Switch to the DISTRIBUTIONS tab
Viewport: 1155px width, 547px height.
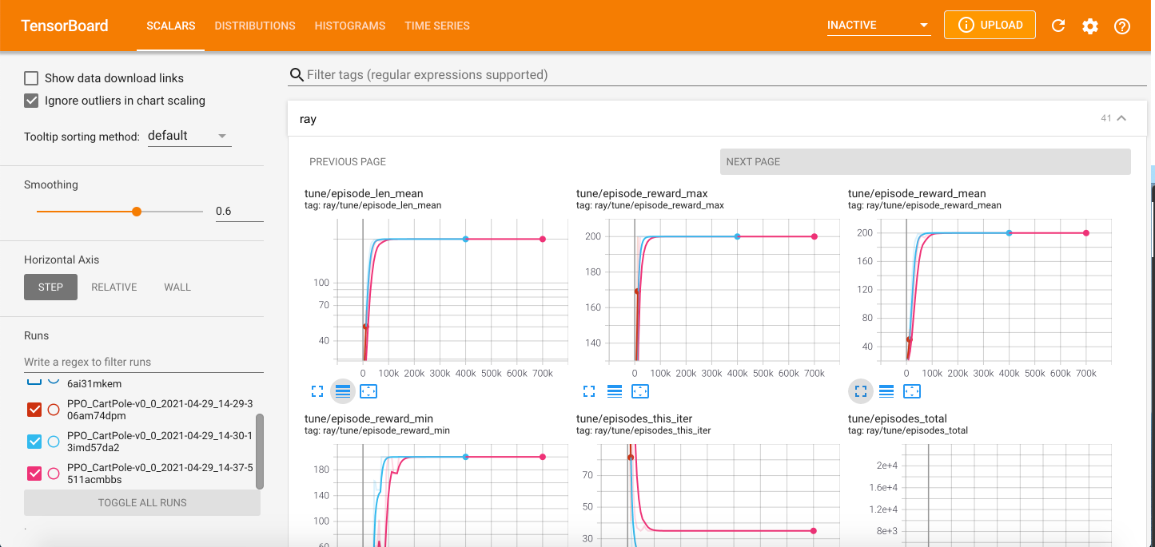pos(255,26)
